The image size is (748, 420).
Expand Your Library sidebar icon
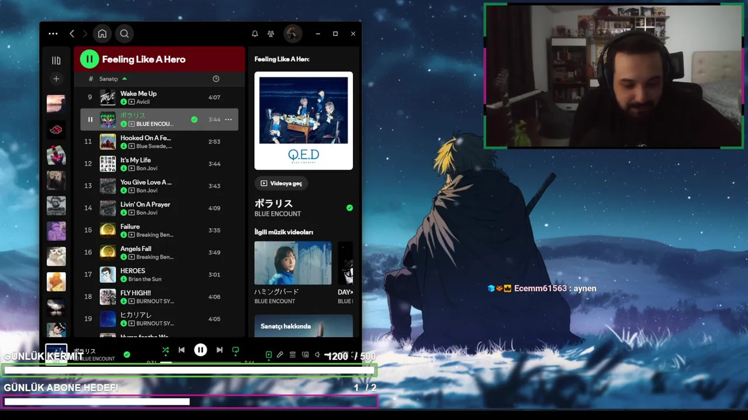tap(56, 60)
